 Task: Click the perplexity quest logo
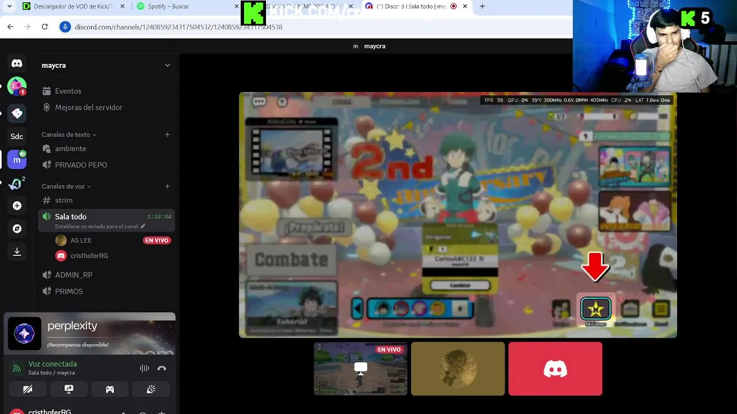point(24,333)
